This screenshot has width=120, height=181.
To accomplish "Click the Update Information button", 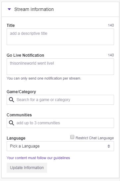I will tap(27, 168).
